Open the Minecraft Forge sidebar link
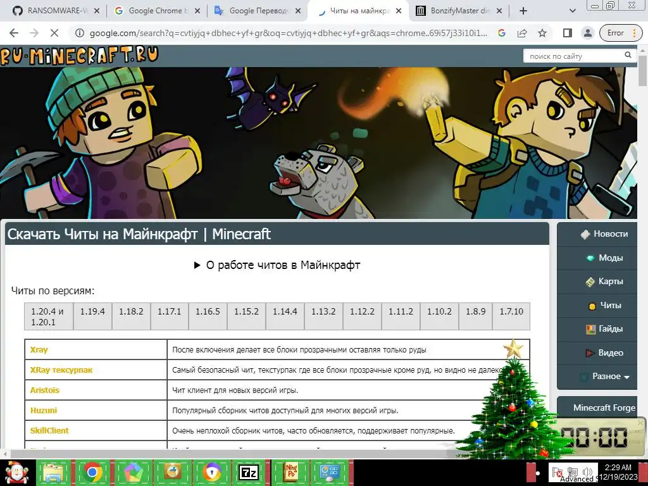Screen dimensions: 648x486 pyautogui.click(x=604, y=408)
